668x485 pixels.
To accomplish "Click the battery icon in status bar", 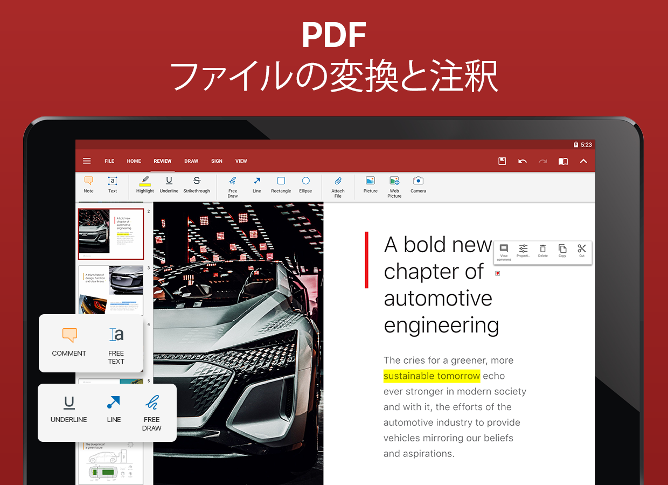I will click(x=576, y=144).
